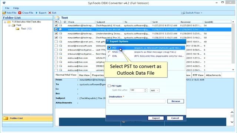The height and width of the screenshot is (133, 237).
Task: Click the mail icon of the '10 rud...' TechRepublic email
Action: pyautogui.click(x=60, y=25)
